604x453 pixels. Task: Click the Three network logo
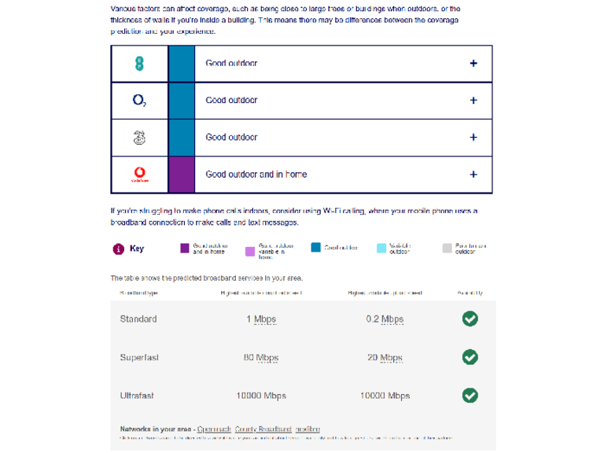139,137
